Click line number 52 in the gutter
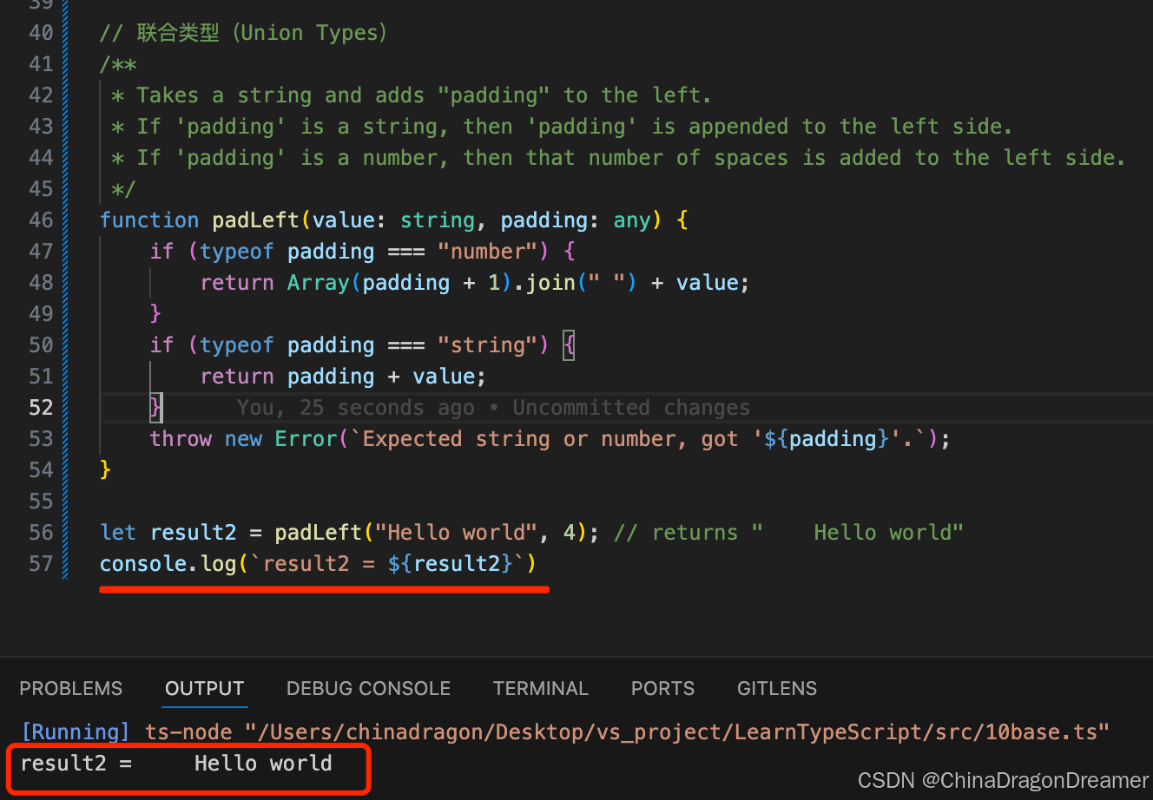This screenshot has height=800, width=1153. (x=41, y=408)
